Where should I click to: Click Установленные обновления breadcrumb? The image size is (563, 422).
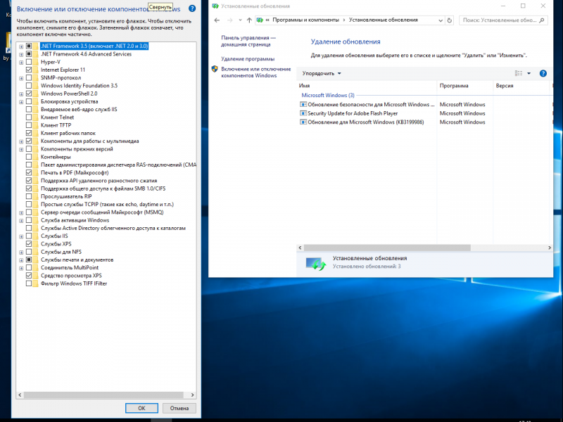coord(383,20)
